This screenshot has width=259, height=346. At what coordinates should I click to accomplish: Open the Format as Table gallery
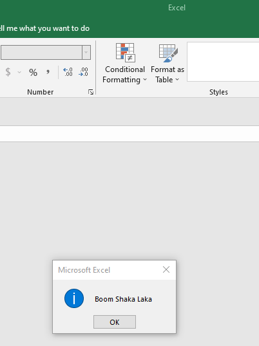[x=168, y=63]
